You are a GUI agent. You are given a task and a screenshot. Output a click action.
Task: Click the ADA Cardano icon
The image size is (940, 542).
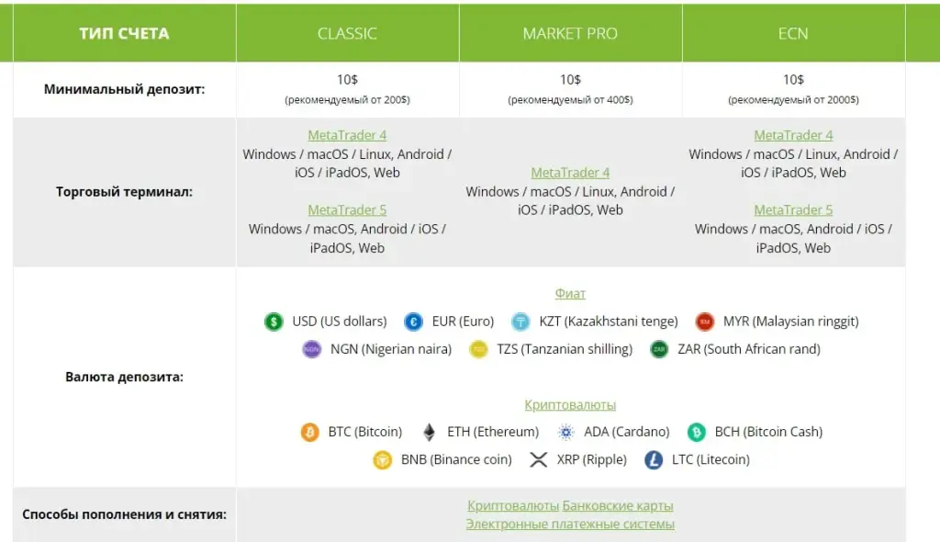click(x=565, y=432)
